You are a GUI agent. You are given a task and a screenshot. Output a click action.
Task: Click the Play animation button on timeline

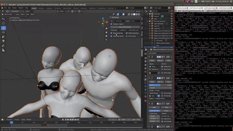point(73,120)
